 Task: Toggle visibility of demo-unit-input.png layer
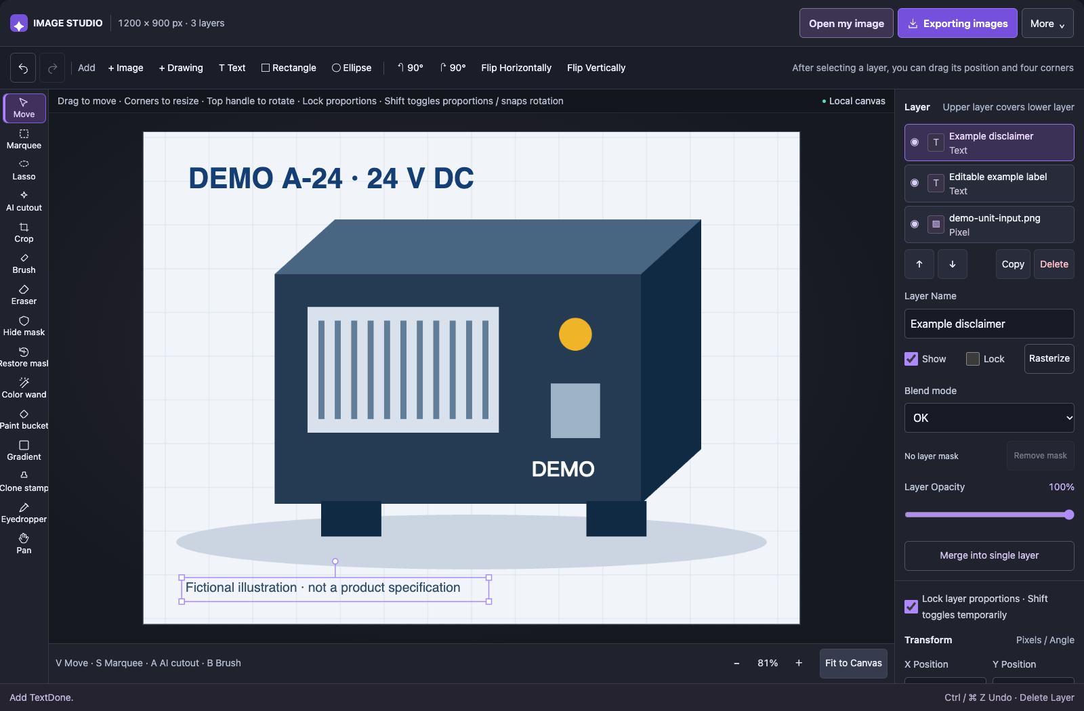tap(915, 224)
